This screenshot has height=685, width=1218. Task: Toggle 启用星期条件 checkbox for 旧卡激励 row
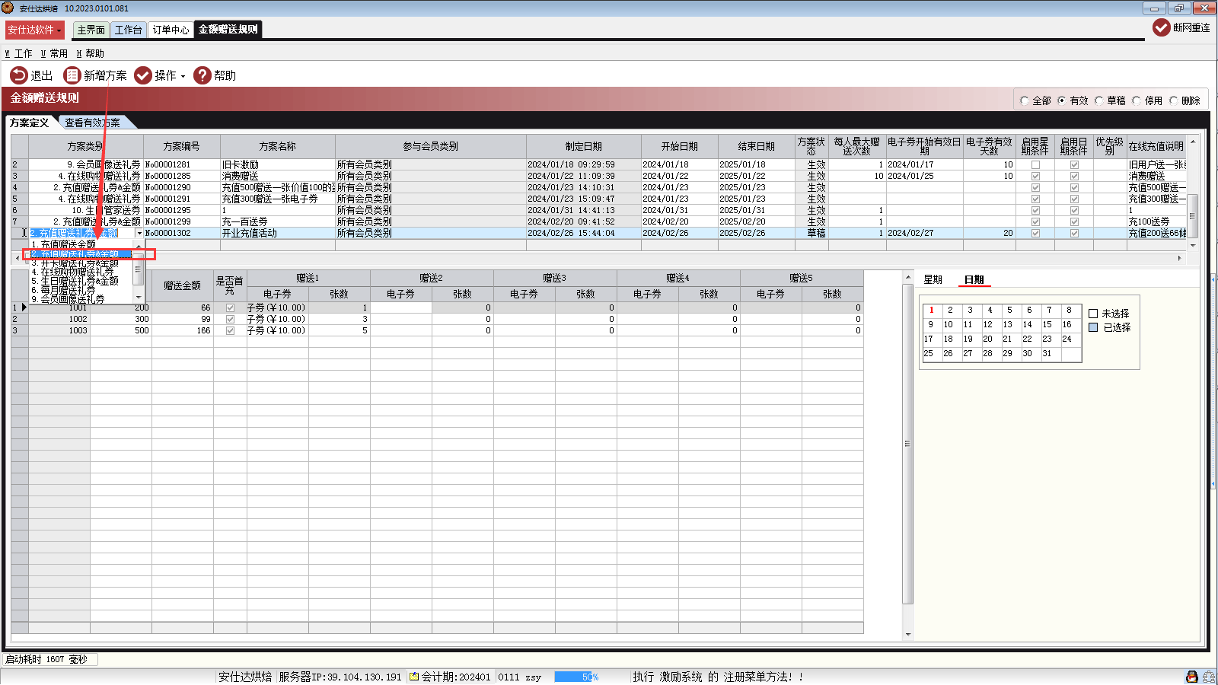coord(1035,164)
